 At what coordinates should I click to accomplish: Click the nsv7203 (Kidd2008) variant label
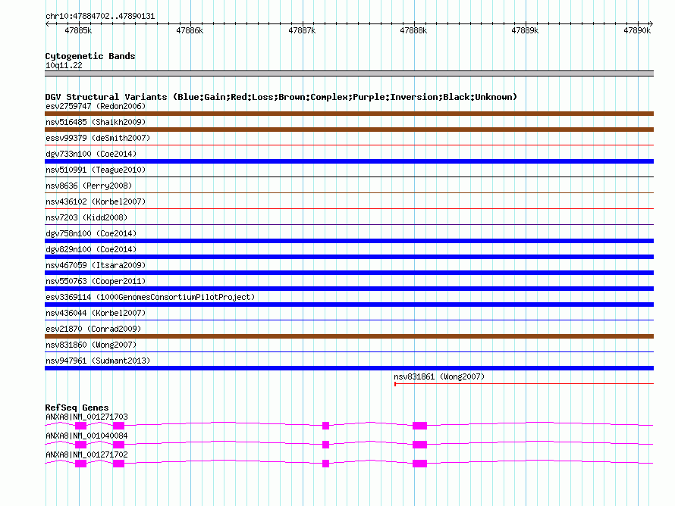pos(86,217)
